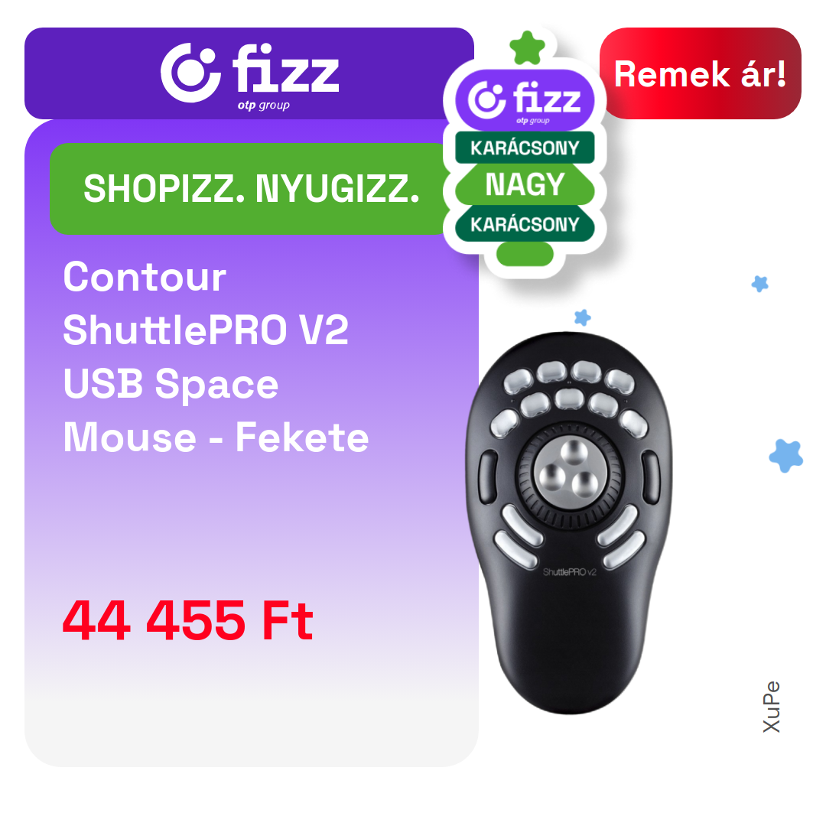Click the otp group text under fizz logo
This screenshot has height=826, width=826.
click(x=263, y=105)
